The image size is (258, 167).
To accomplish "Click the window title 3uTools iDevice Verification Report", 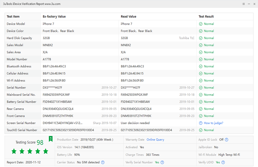I will (32, 4).
